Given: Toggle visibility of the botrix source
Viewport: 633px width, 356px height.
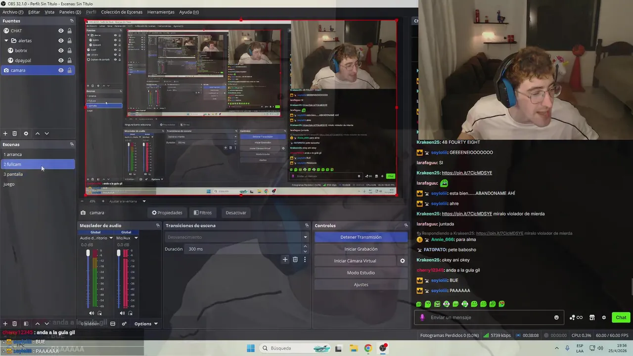Looking at the screenshot, I should coord(61,50).
